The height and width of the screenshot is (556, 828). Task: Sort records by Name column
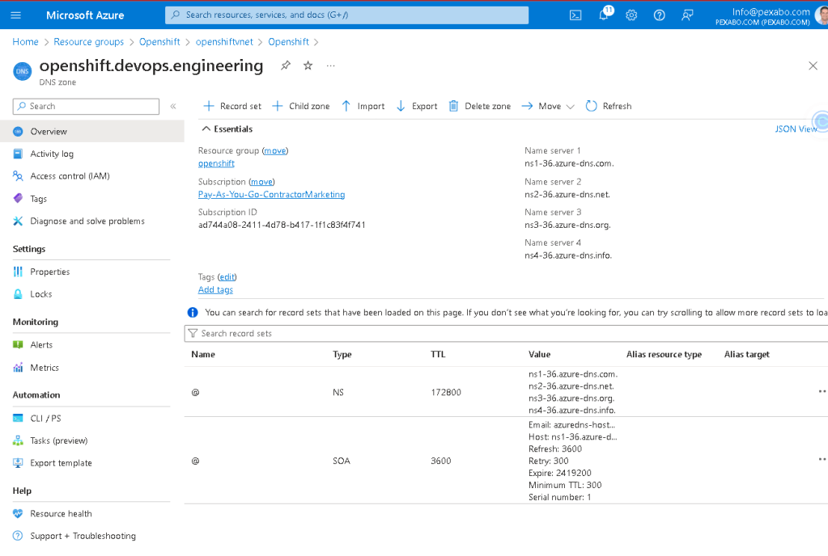pos(203,355)
